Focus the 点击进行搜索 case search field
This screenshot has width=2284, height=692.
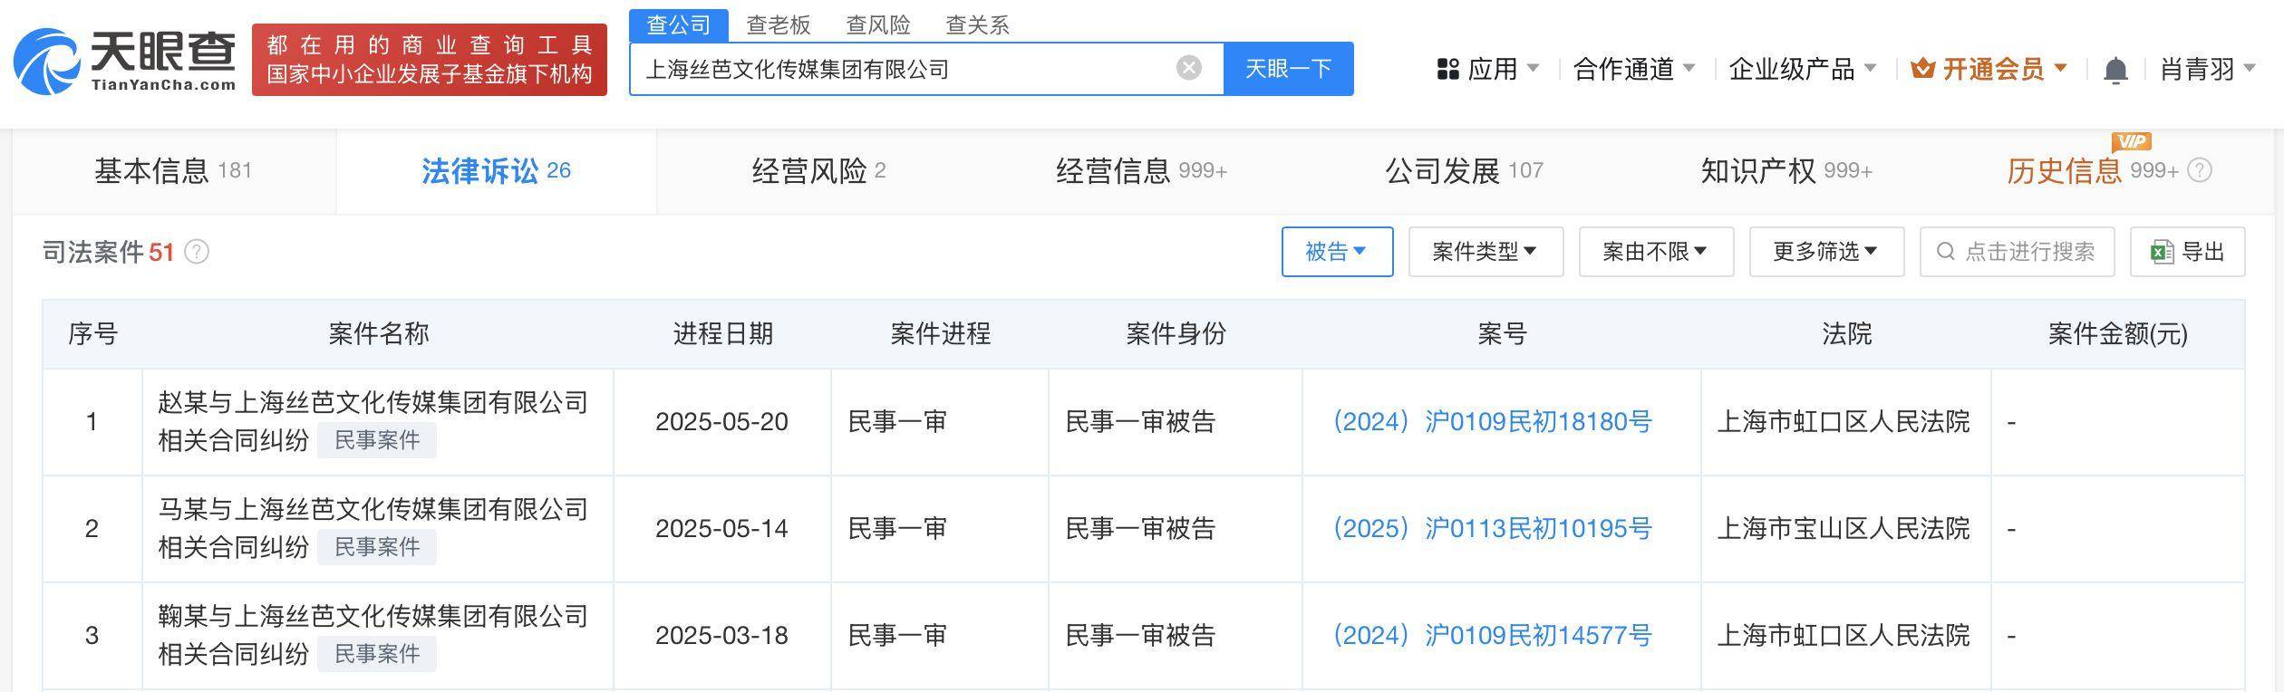[x=2017, y=252]
